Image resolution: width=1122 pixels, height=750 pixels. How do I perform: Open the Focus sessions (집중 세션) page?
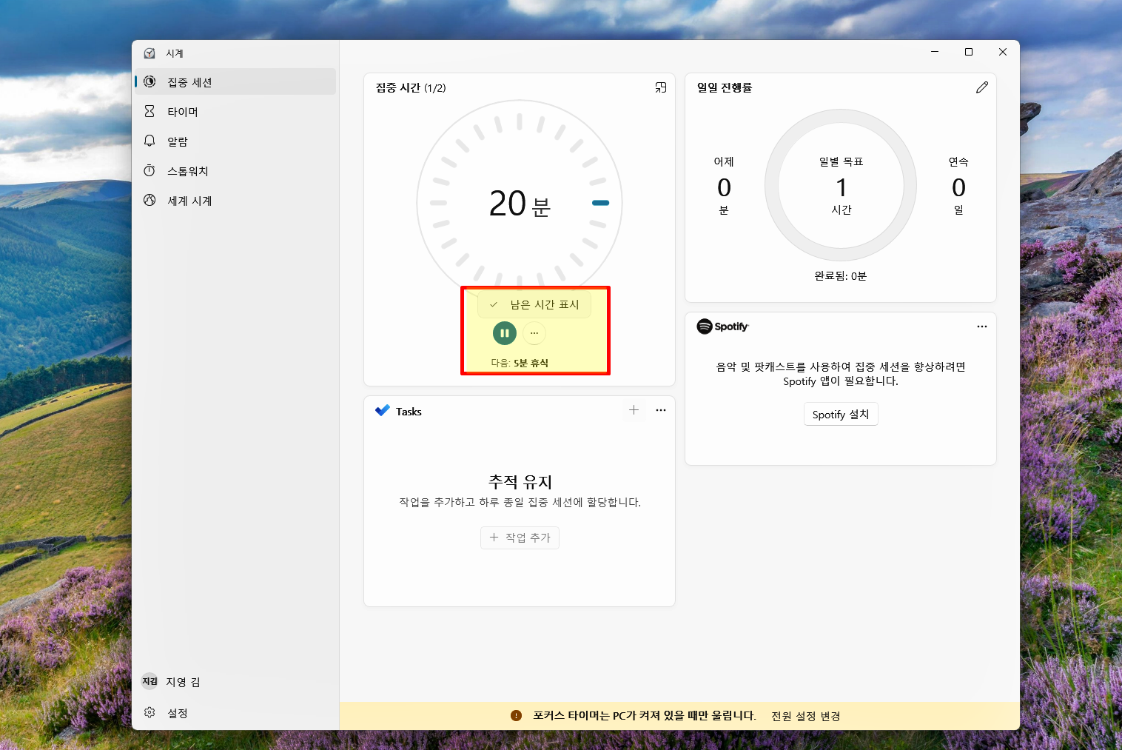[x=235, y=81]
